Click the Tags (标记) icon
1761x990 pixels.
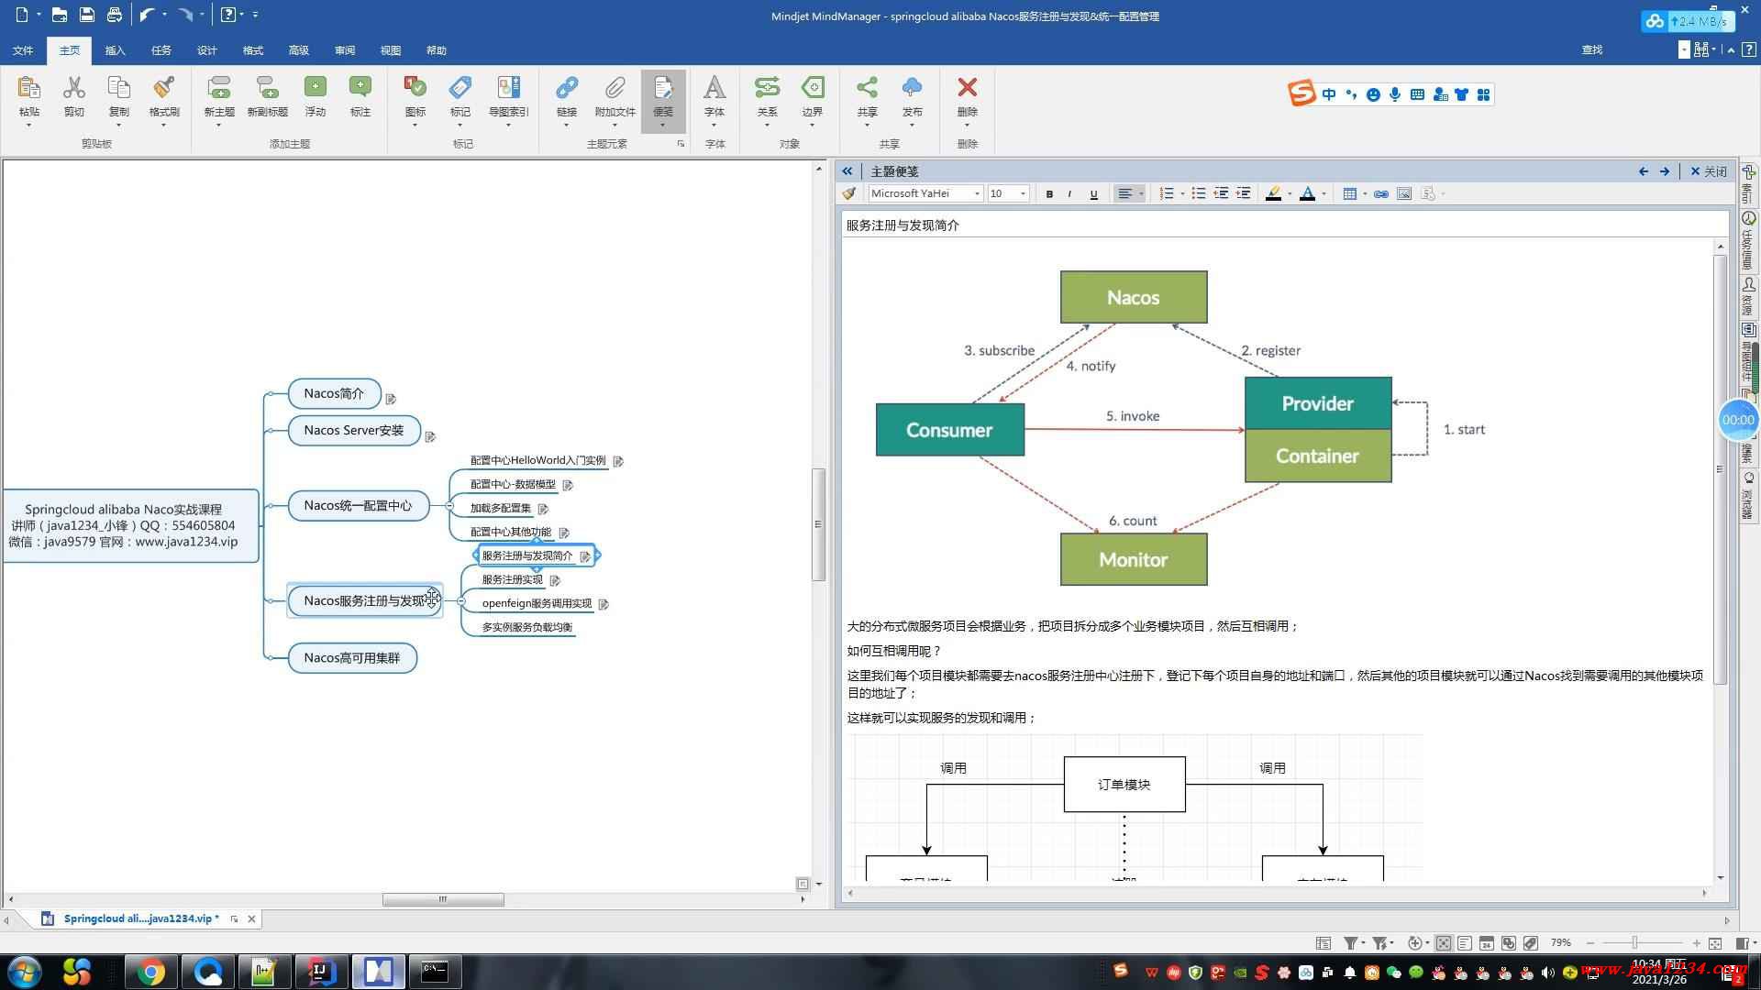click(460, 89)
